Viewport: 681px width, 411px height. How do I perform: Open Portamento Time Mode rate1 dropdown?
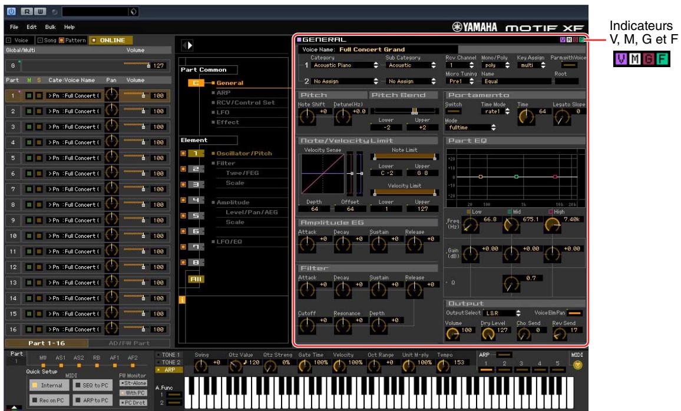click(496, 111)
